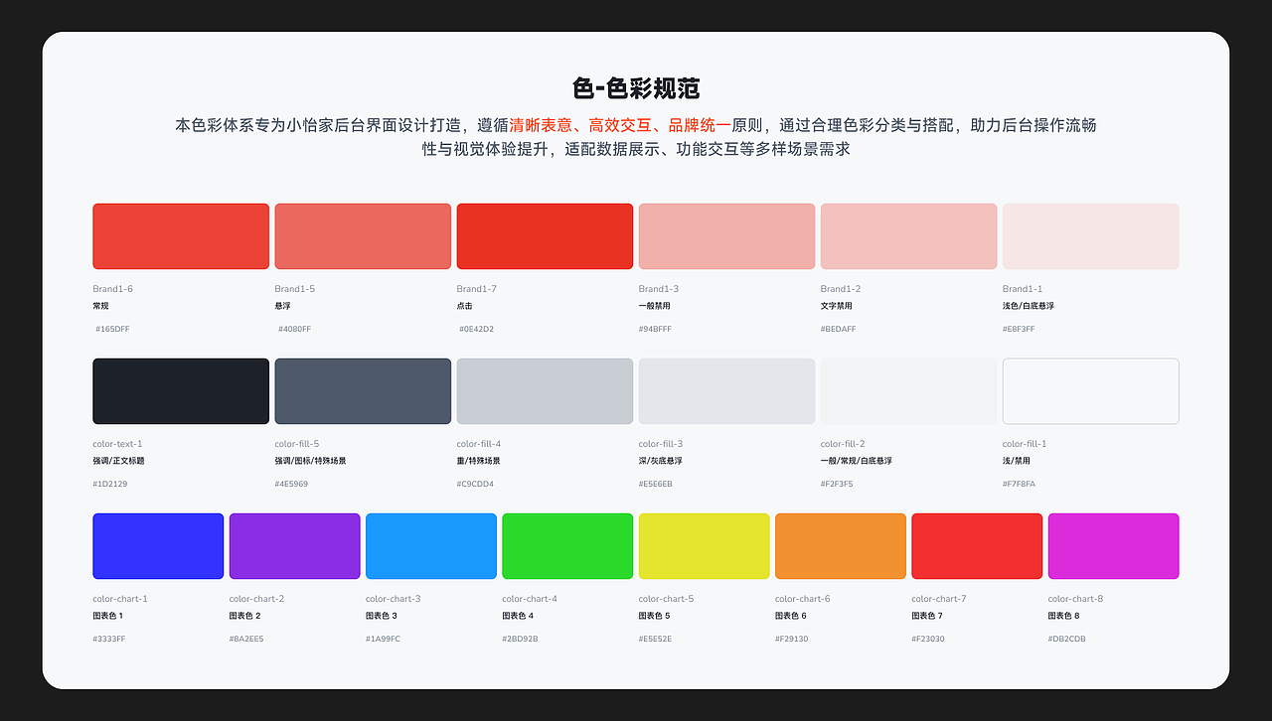The image size is (1272, 721).
Task: Click the color-chart-5 yellow swatch
Action: (x=704, y=545)
